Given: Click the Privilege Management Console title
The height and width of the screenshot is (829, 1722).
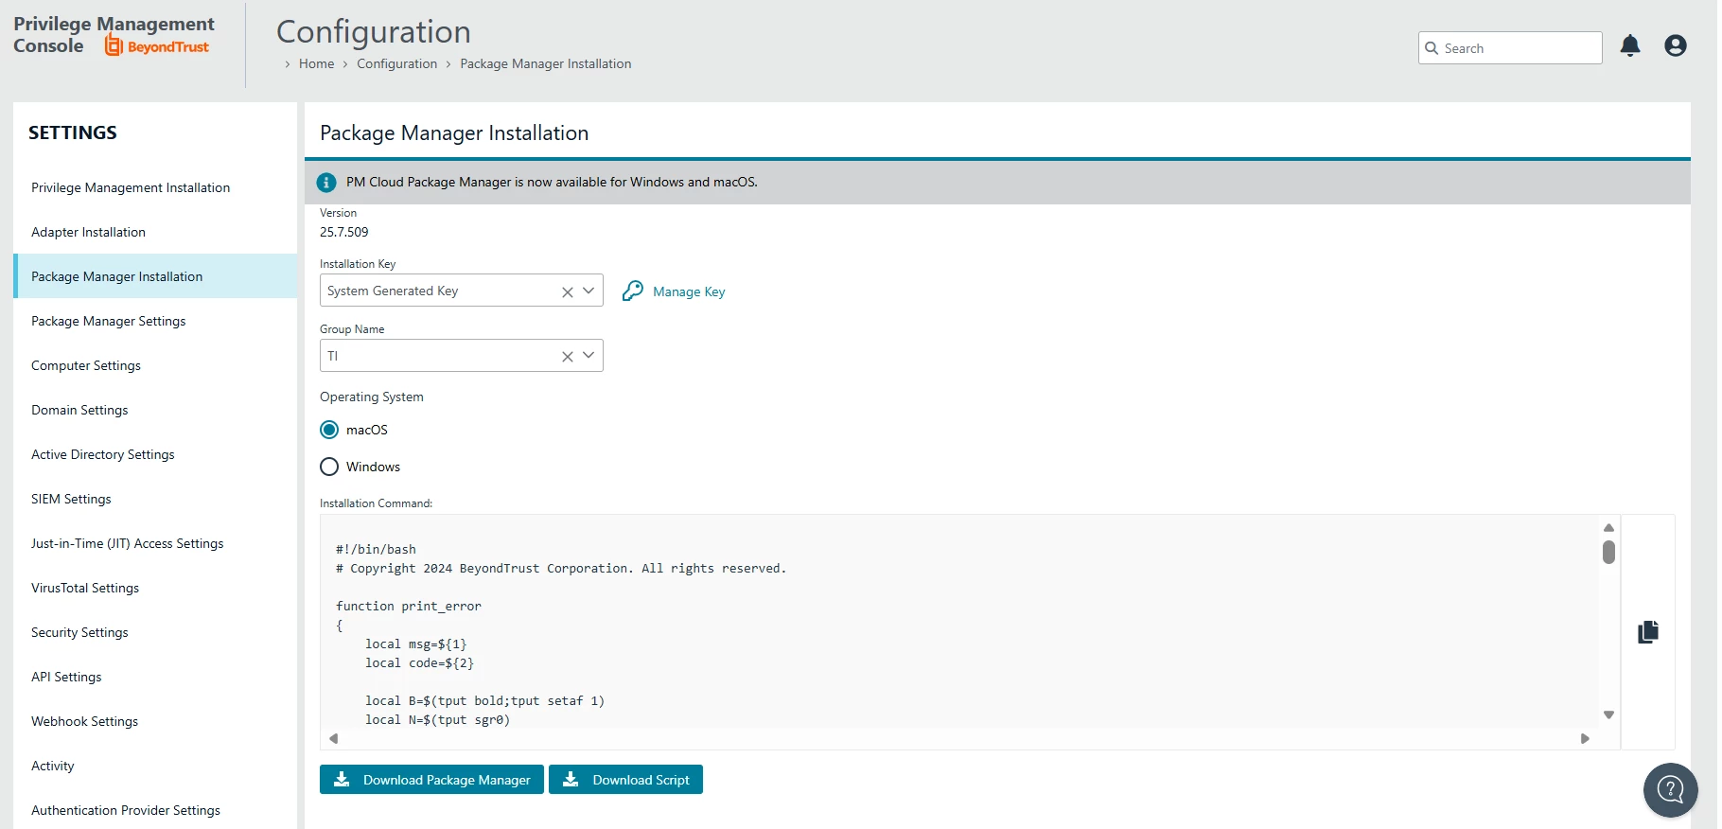Looking at the screenshot, I should pos(114,35).
